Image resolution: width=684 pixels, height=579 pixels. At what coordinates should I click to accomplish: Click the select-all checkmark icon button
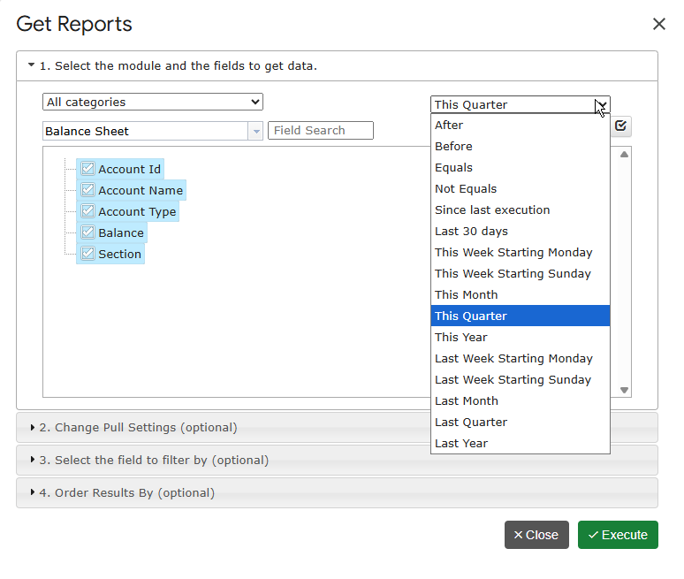point(620,126)
